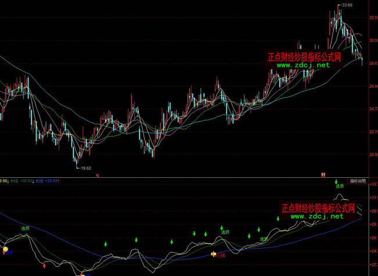This screenshot has height=276, width=378.
Task: Click the red 财 marker on time axis
Action: [323, 174]
